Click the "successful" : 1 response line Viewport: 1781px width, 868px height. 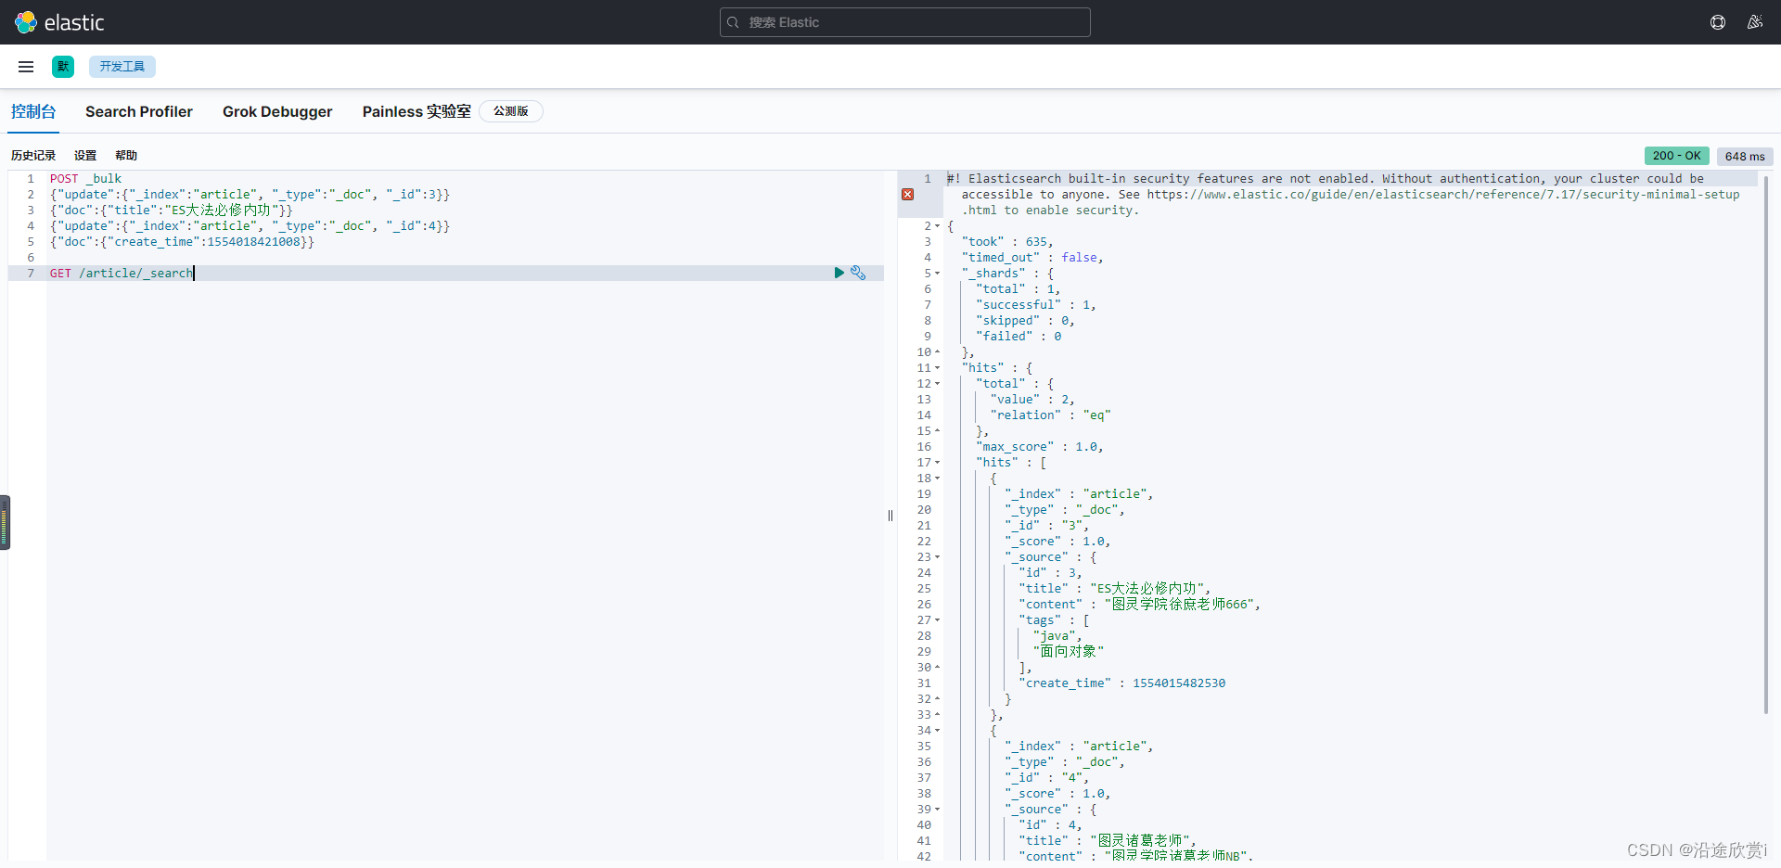click(1035, 305)
